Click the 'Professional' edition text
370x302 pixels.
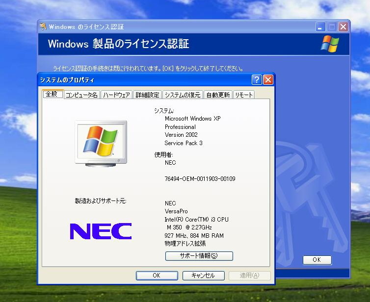point(180,127)
